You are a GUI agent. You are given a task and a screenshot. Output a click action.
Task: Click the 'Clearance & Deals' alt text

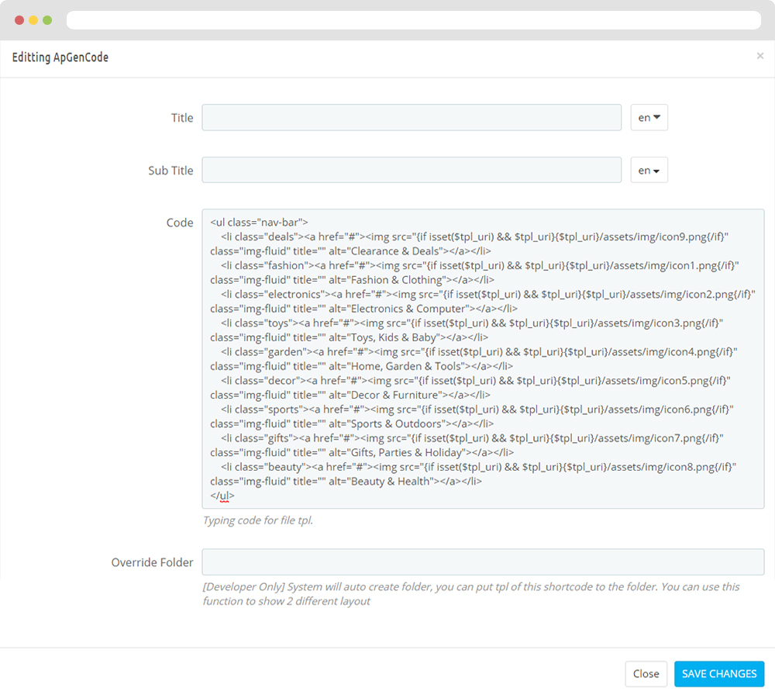394,251
